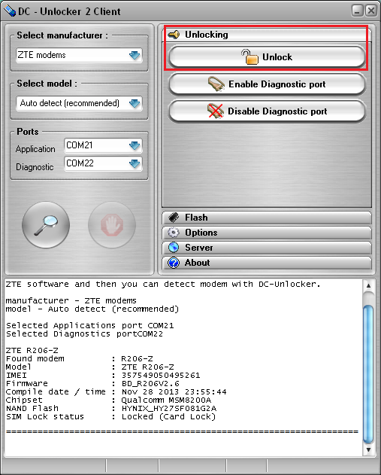Click the Unlock button with padlock

pos(267,57)
